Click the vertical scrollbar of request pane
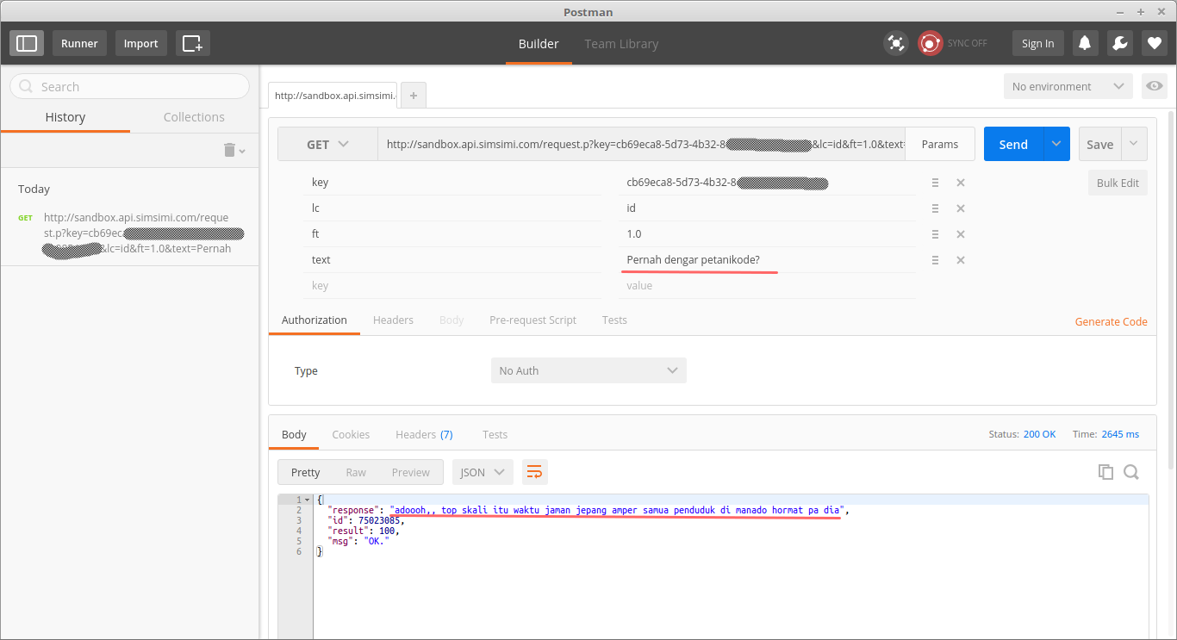 tap(1170, 289)
